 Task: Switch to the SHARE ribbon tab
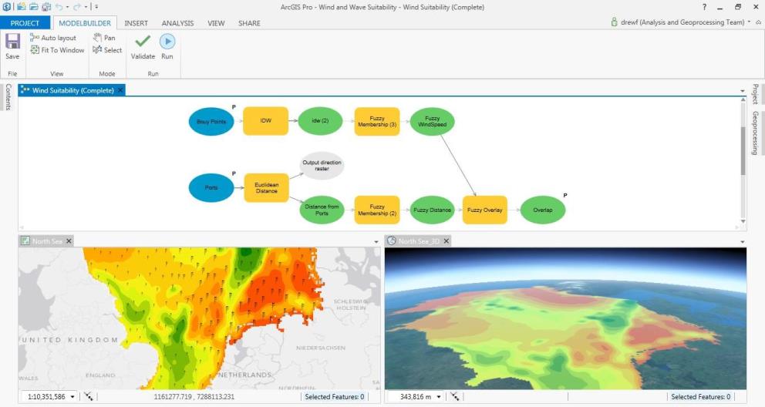click(x=249, y=23)
